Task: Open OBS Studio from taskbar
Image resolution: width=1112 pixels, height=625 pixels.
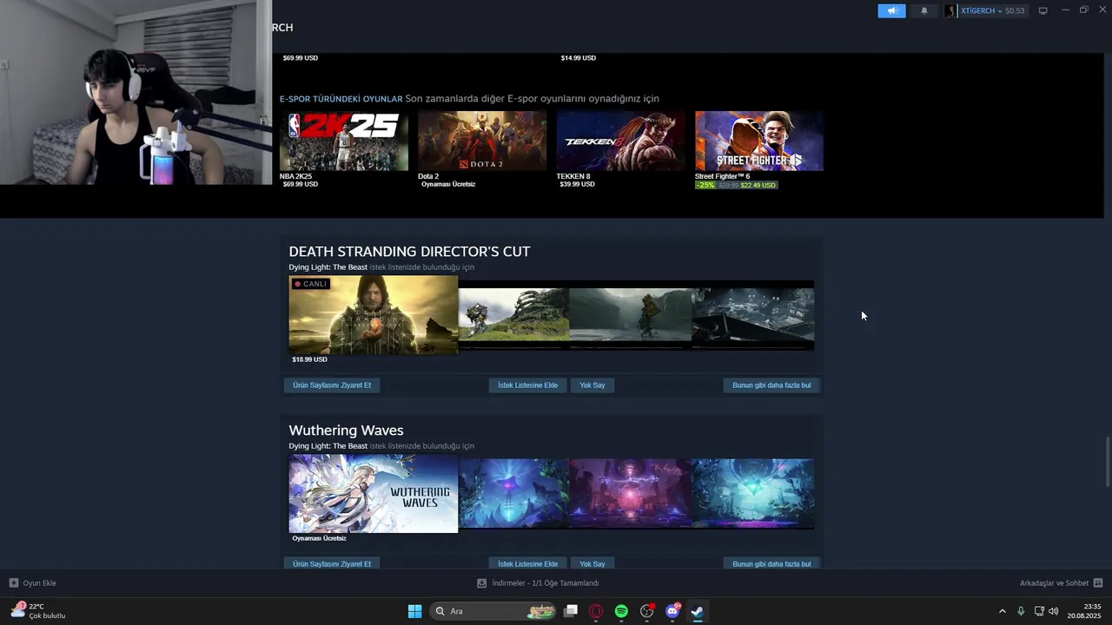Action: point(646,611)
